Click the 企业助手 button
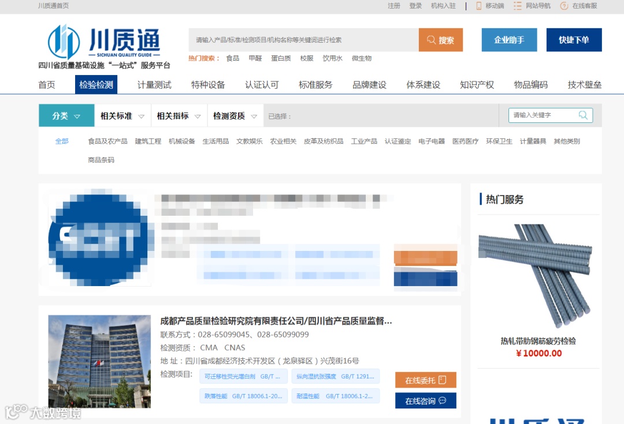 point(509,40)
